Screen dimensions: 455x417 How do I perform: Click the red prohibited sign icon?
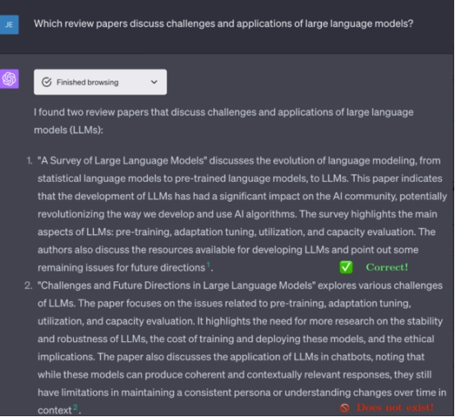click(345, 408)
